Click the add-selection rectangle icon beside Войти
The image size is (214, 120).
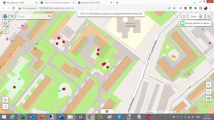click(x=184, y=16)
